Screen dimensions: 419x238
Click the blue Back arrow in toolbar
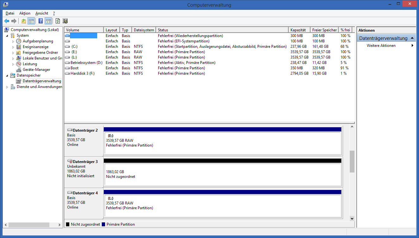[7, 21]
